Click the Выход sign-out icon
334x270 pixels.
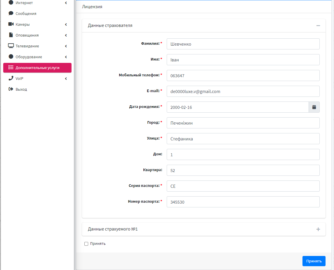[x=11, y=89]
